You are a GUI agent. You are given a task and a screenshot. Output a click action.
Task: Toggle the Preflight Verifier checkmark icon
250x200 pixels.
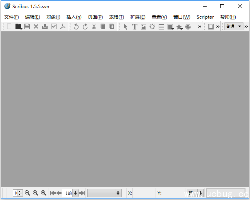[54, 26]
